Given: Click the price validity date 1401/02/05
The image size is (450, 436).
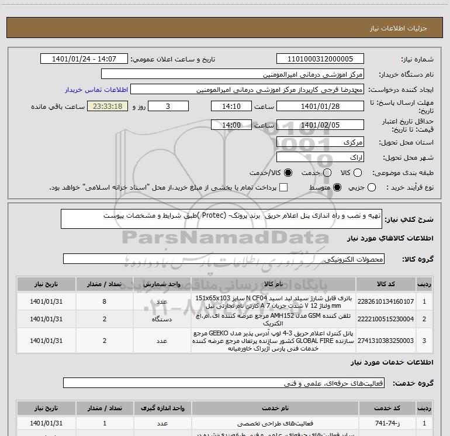Looking at the screenshot, I should 320,125.
